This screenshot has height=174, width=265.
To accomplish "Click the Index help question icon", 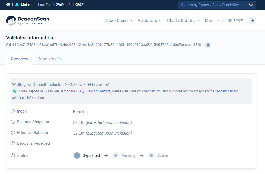I will [x=13, y=111].
